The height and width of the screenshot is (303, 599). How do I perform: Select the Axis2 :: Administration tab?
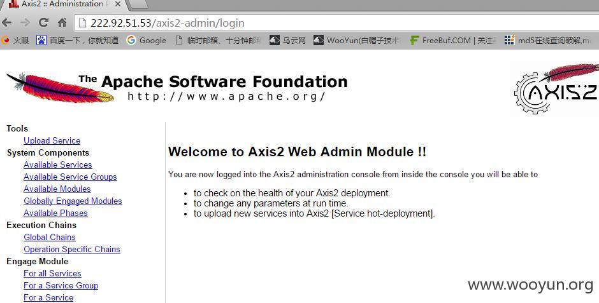pos(65,4)
